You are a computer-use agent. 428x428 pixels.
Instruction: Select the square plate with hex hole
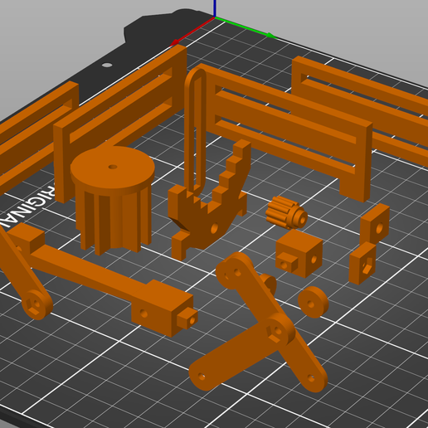362,263
